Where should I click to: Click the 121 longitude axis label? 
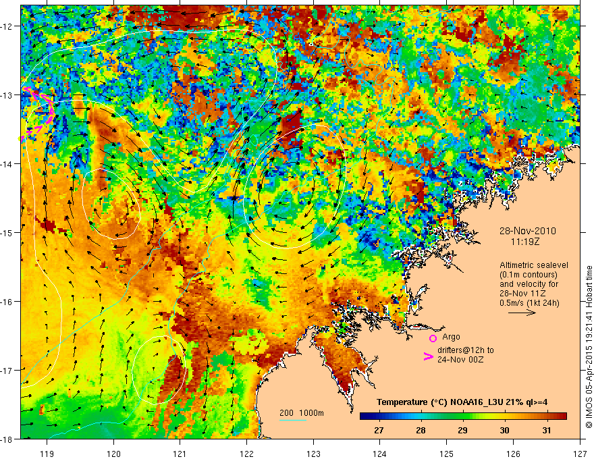click(x=180, y=453)
